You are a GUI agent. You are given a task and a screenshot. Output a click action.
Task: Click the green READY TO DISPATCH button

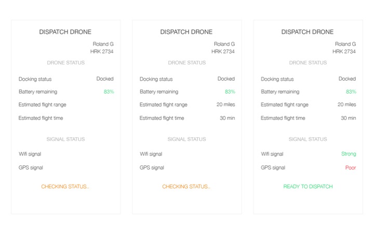point(308,187)
